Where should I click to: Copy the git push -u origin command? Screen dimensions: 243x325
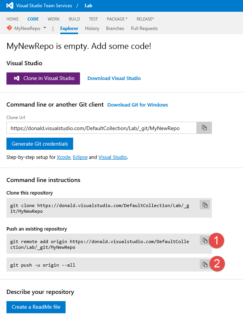click(x=205, y=264)
